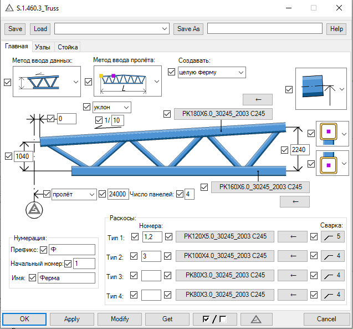
Task: Click the triangle logo button at bottom
Action: tap(255, 319)
